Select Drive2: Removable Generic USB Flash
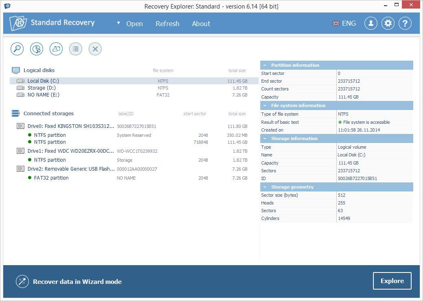 [134, 169]
